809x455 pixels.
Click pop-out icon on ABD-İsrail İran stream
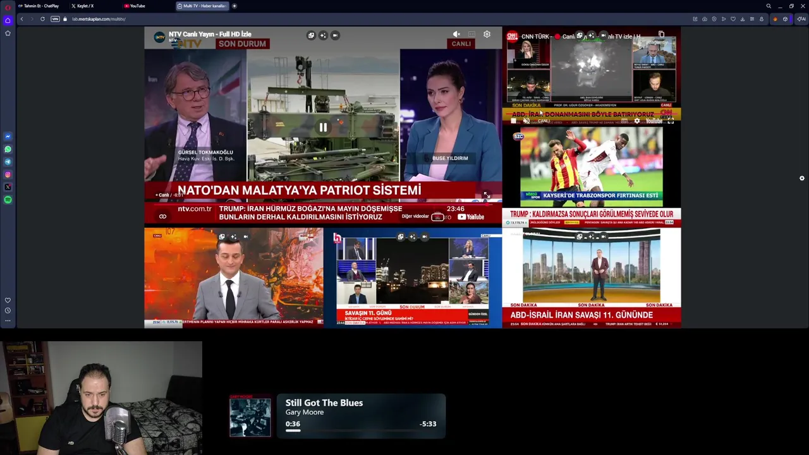tap(580, 237)
